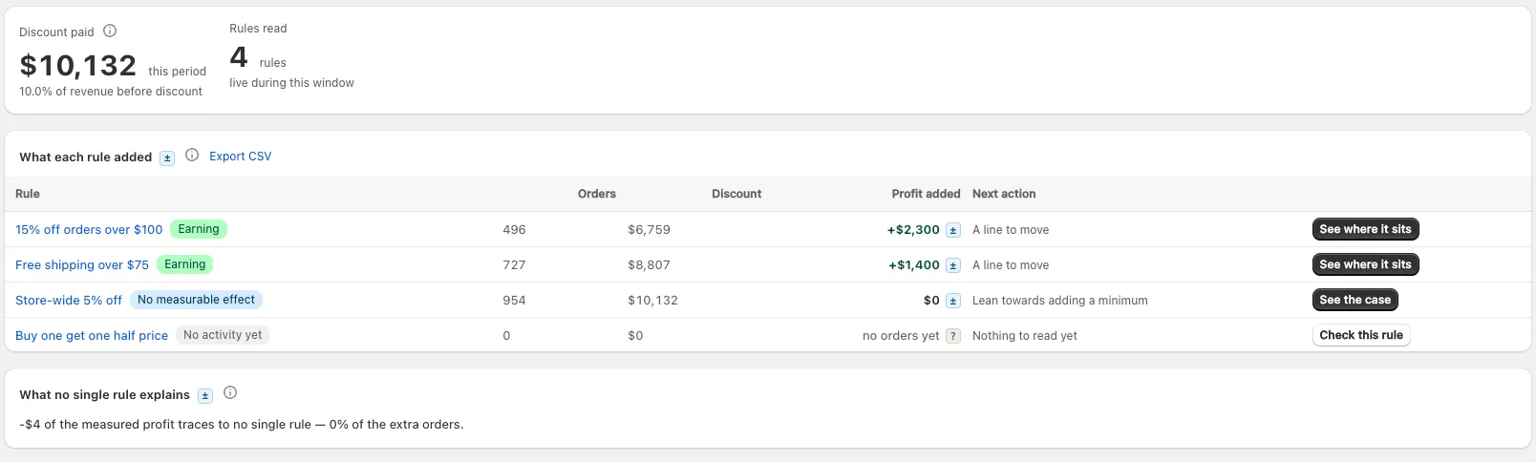Click the Rules read 4 rules figure

point(239,57)
